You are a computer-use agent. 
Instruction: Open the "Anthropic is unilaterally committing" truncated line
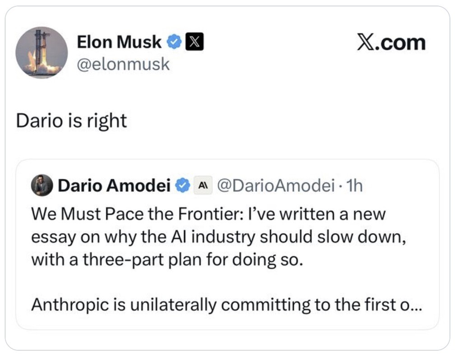226,305
